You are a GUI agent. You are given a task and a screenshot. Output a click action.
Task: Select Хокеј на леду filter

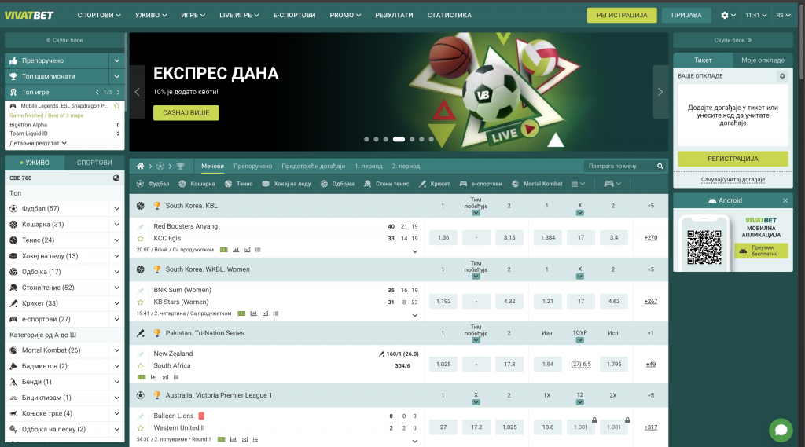286,184
